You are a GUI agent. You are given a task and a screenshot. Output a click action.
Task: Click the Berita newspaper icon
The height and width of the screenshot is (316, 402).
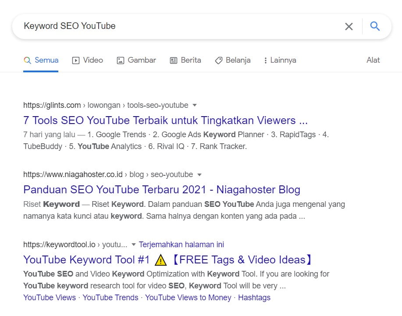174,60
